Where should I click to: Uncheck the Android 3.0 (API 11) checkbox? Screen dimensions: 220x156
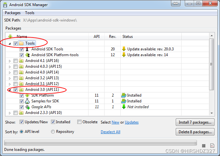point(15,90)
